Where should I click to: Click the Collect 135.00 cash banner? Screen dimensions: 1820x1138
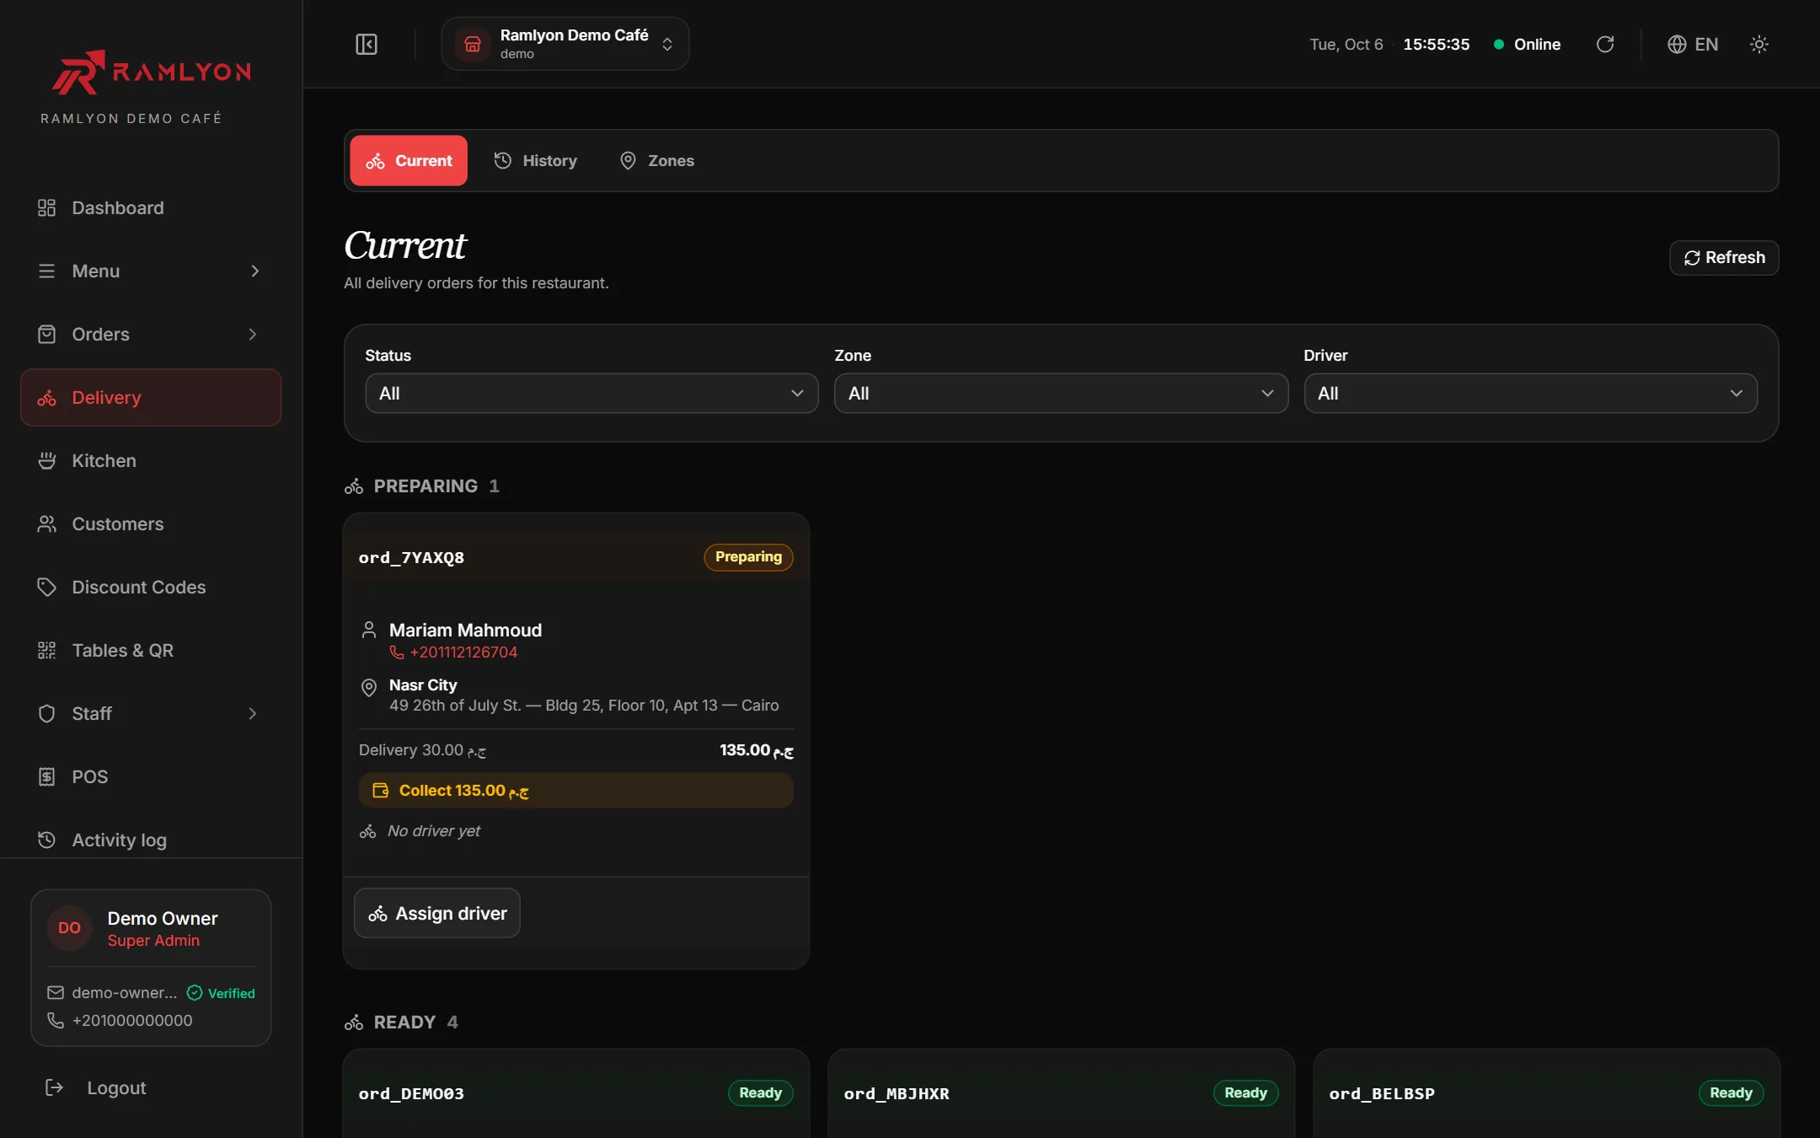tap(575, 791)
